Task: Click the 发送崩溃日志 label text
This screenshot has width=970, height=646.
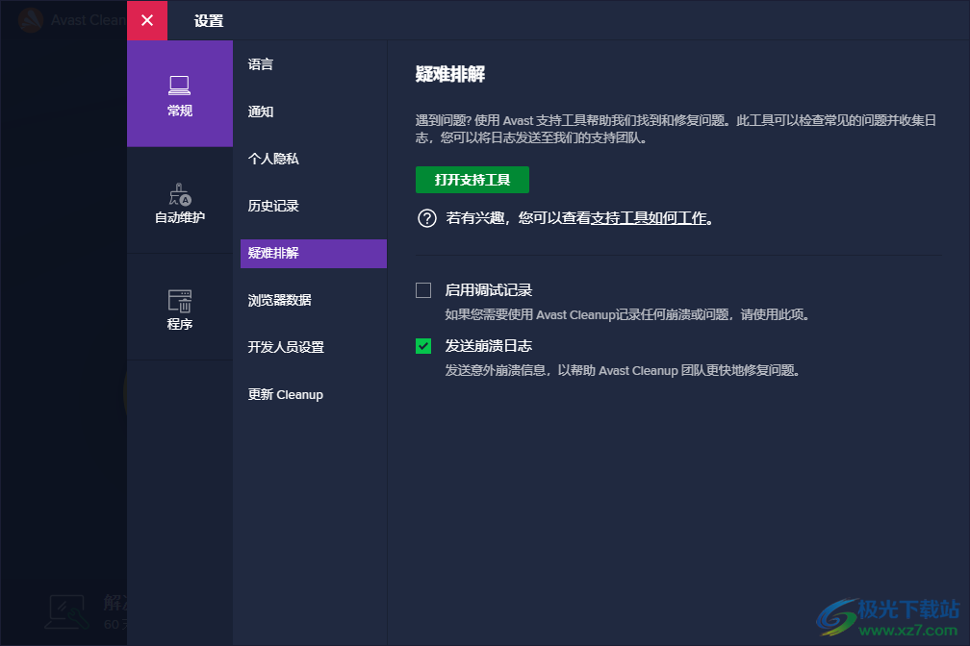Action: coord(489,345)
